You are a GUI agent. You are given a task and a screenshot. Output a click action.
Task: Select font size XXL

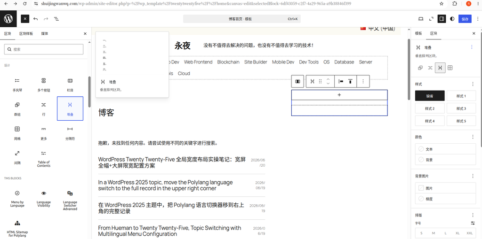pos(470,233)
